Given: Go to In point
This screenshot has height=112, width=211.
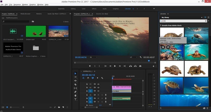Looking at the screenshot, I should tap(106, 66).
